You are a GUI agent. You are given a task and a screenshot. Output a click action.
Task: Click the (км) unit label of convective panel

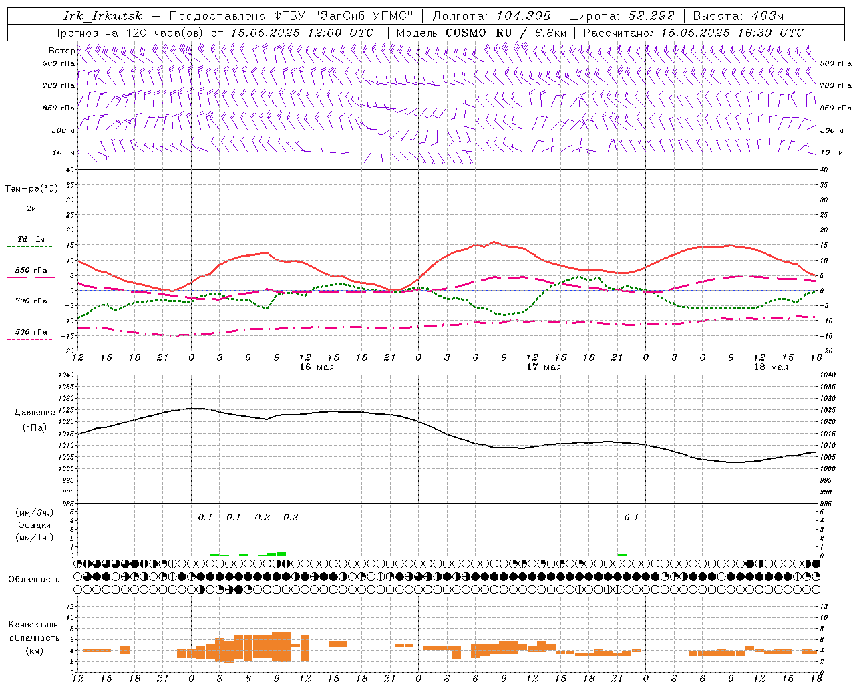coord(34,651)
